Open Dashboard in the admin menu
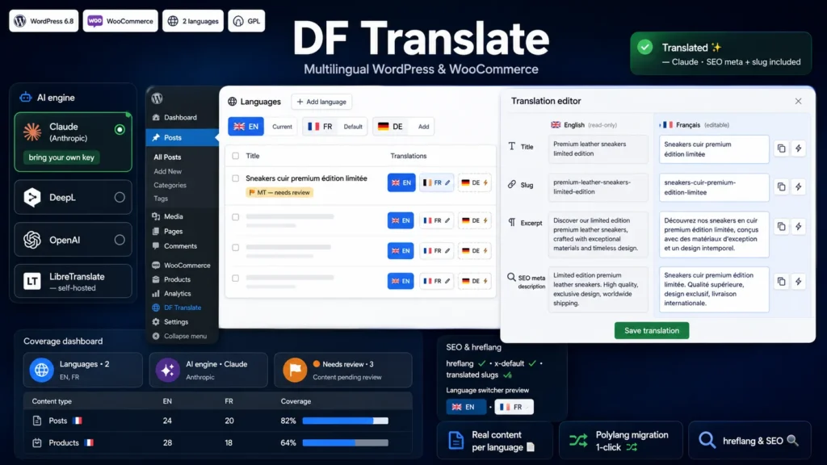Viewport: 827px width, 465px height. pos(180,118)
